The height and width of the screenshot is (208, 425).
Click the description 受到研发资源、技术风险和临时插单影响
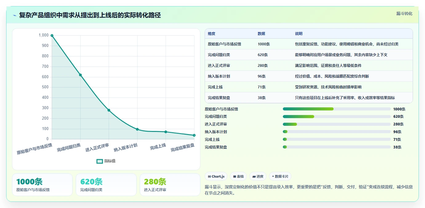[328, 87]
